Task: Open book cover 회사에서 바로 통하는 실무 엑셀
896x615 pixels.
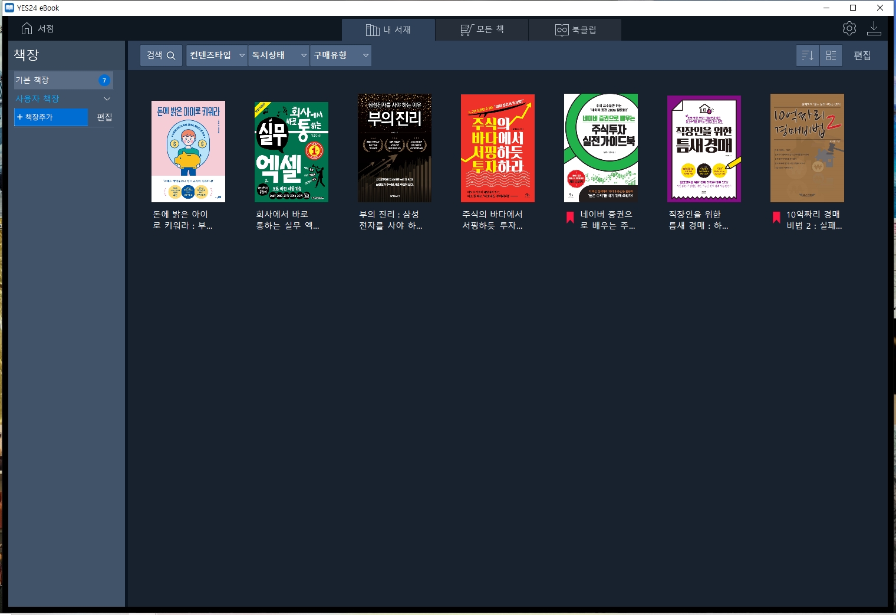Action: coord(291,152)
